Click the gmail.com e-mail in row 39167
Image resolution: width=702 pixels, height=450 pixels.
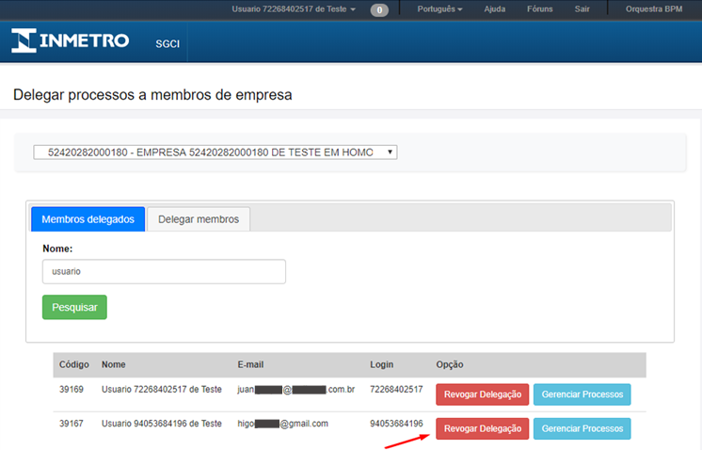[282, 424]
